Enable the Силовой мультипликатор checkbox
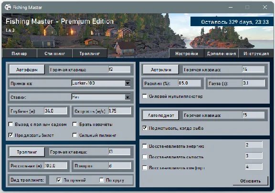This screenshot has width=275, height=193. click(145, 96)
